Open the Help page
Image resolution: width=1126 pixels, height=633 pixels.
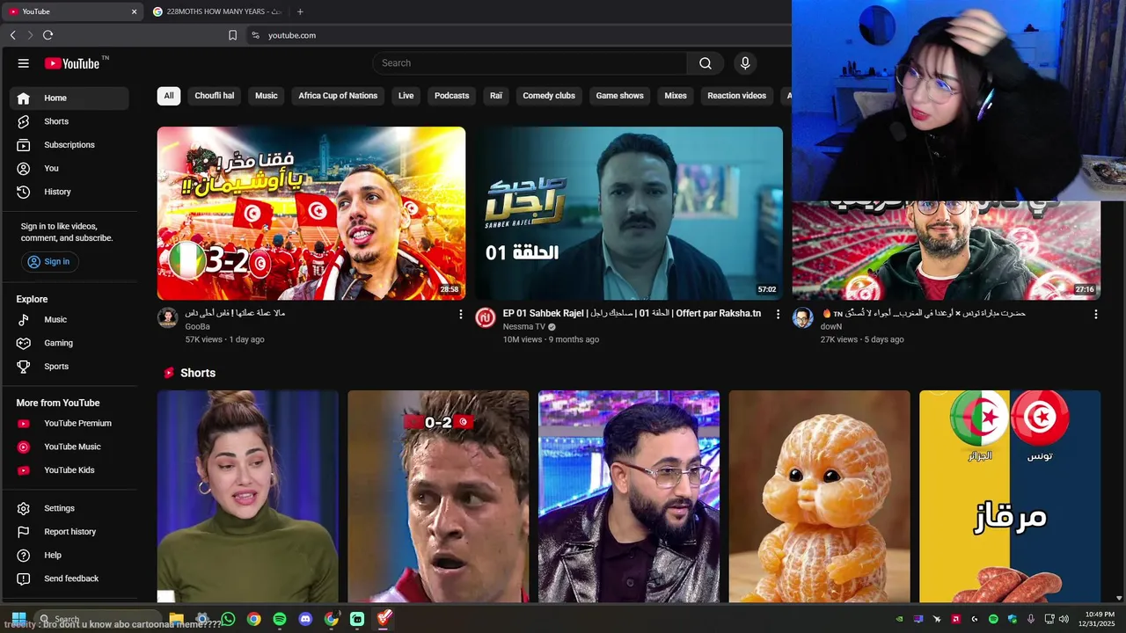69,555
